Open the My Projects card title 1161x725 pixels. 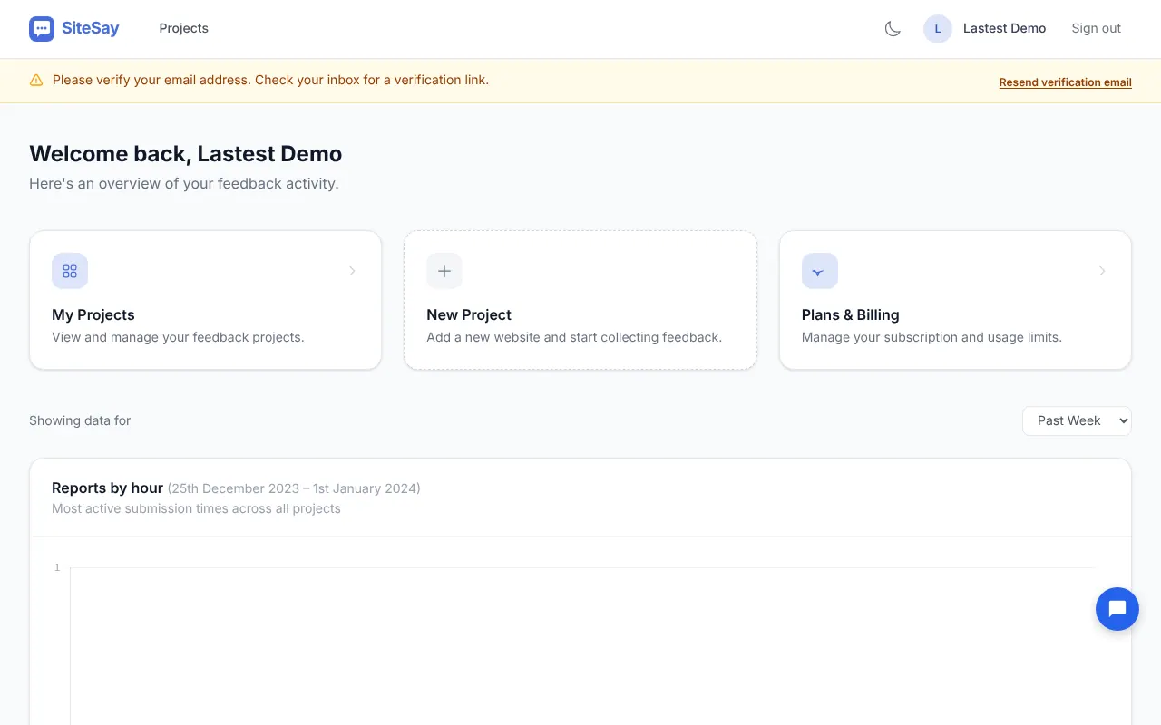coord(93,314)
